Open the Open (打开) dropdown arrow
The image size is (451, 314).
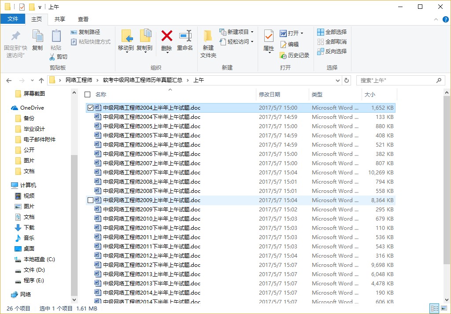point(302,33)
